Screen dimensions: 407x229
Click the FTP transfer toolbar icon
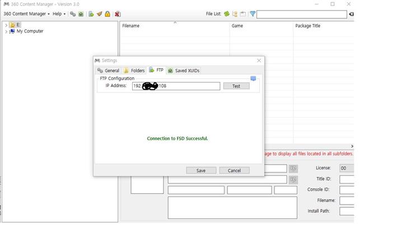(91, 14)
